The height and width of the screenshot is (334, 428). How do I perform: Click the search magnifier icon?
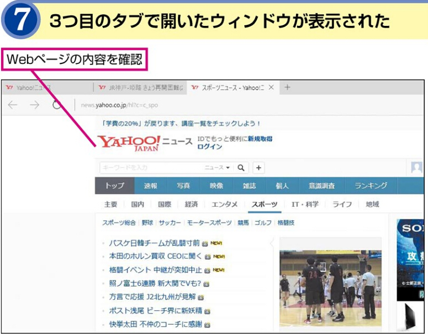(241, 168)
